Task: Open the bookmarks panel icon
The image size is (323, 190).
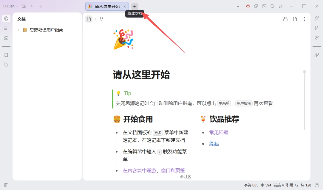Action: [x=6, y=55]
